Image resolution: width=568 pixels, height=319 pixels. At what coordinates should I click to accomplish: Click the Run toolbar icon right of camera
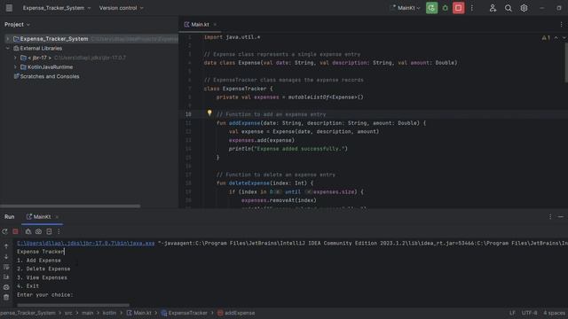pos(49,231)
